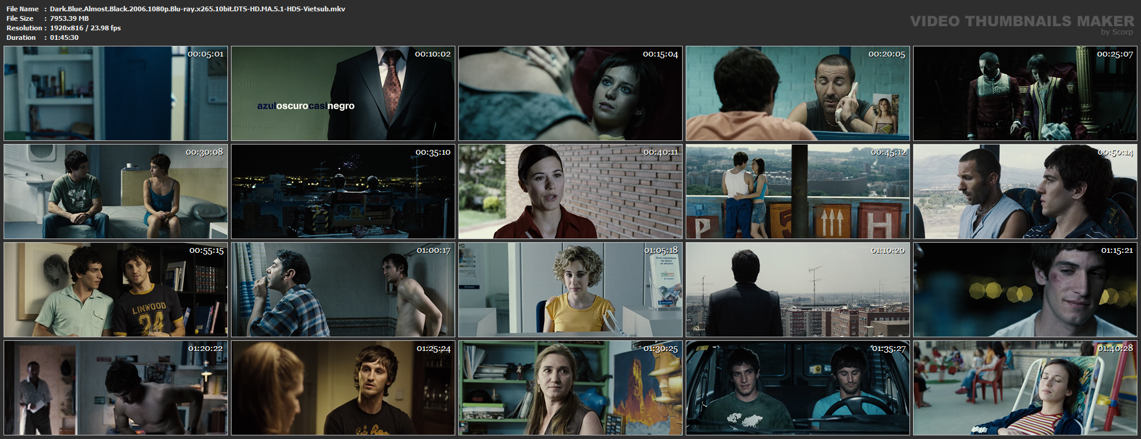Click the 'Duration' label
This screenshot has width=1141, height=439.
(x=21, y=37)
